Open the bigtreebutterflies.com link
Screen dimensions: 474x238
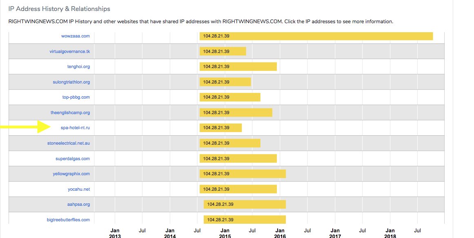click(x=68, y=220)
